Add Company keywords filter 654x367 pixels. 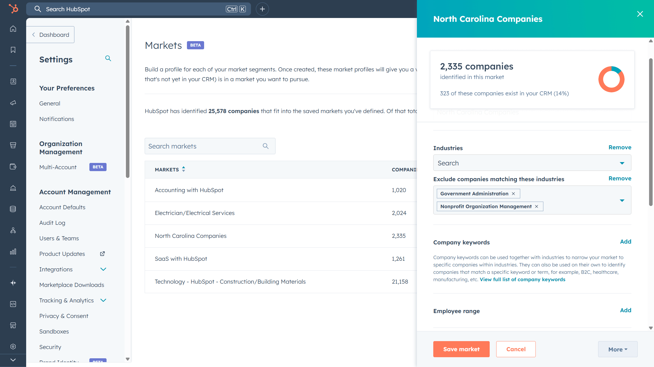coord(626,242)
